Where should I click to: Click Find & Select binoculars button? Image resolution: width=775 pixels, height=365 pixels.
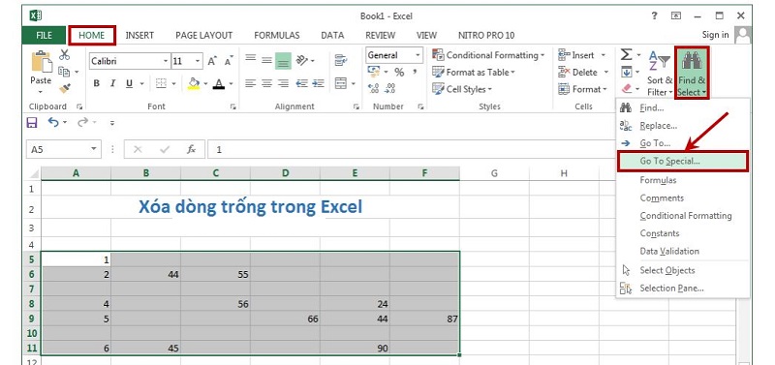point(692,74)
